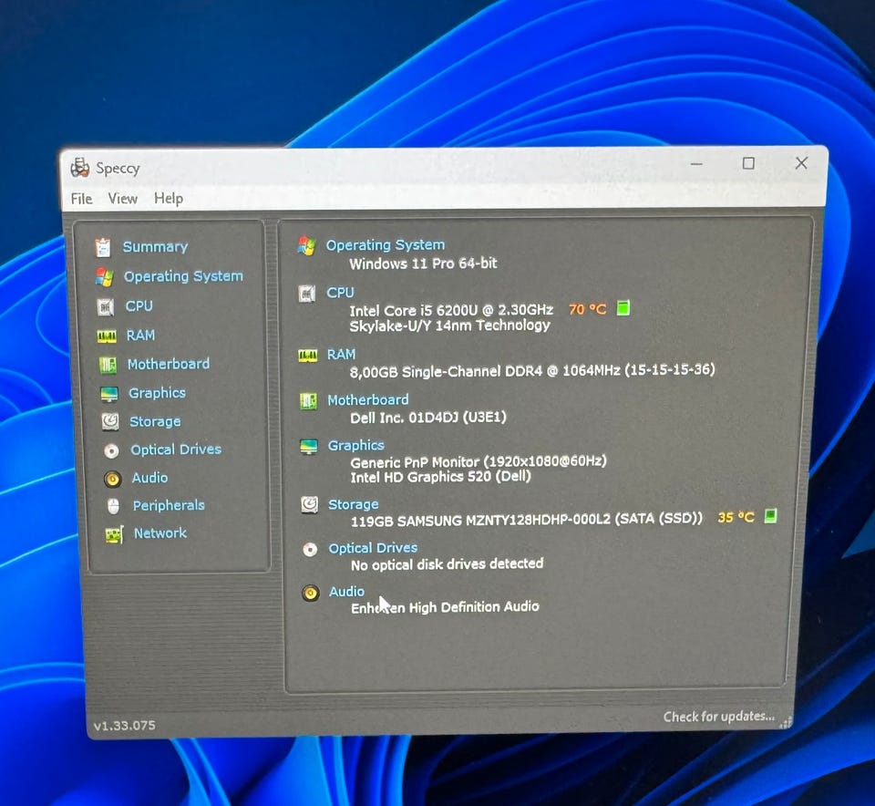Click 'No optical disk drives detected' text
The width and height of the screenshot is (875, 806).
(447, 564)
